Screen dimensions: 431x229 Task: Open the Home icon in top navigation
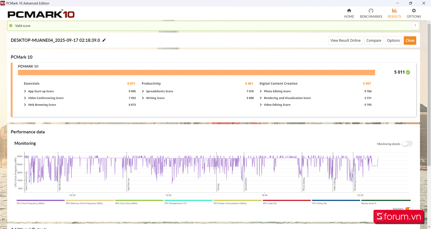tap(349, 11)
